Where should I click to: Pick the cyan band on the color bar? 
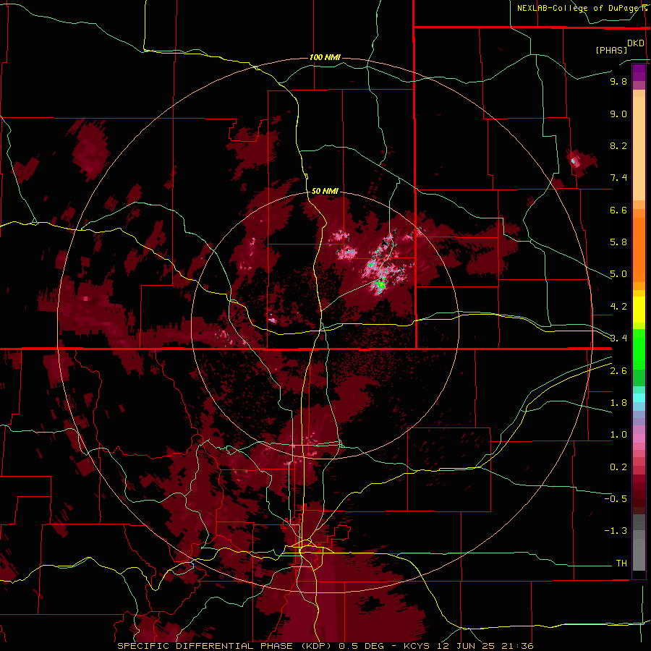point(639,398)
